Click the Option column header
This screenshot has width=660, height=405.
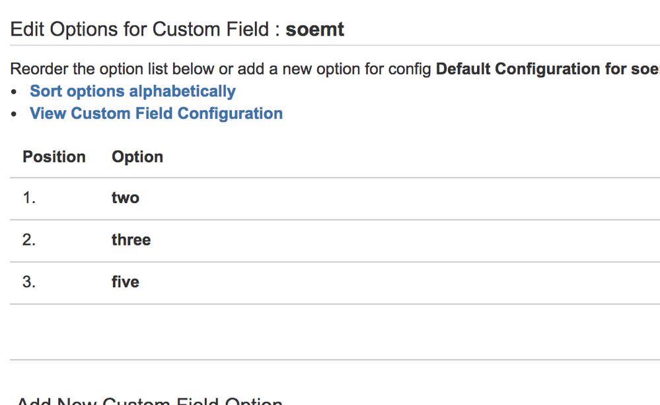click(137, 157)
